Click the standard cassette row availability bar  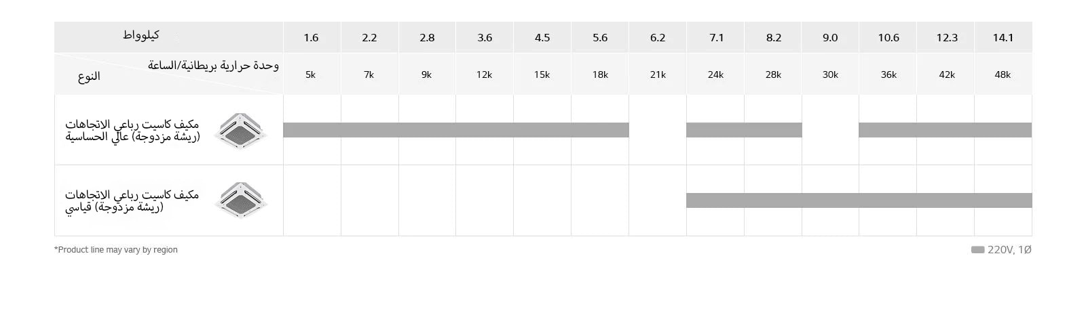click(859, 200)
